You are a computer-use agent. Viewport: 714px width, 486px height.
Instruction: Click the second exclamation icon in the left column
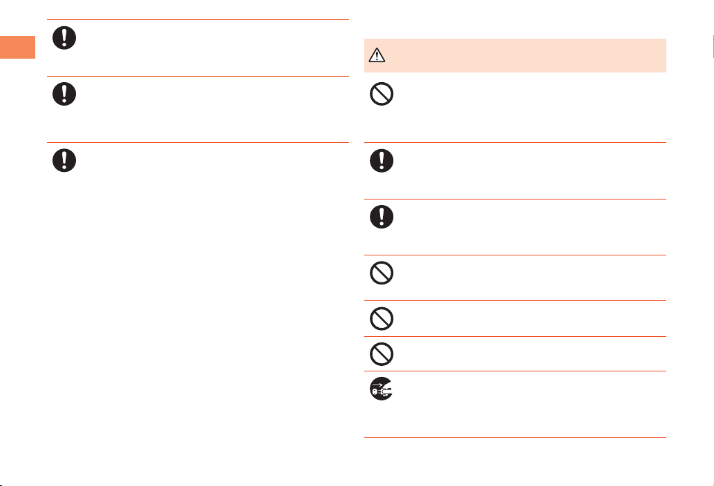(x=64, y=94)
